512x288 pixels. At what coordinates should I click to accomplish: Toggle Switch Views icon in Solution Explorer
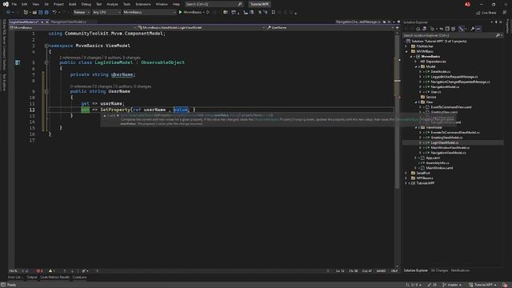coord(424,29)
